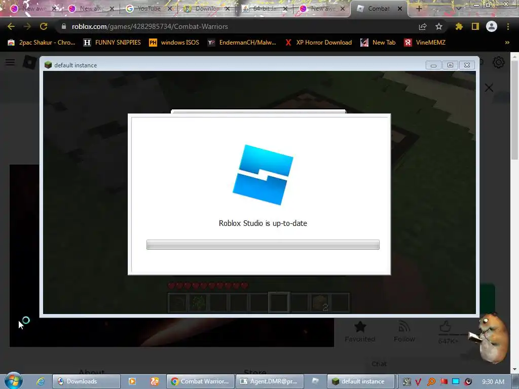Click the default instance window cube icon

[48, 65]
